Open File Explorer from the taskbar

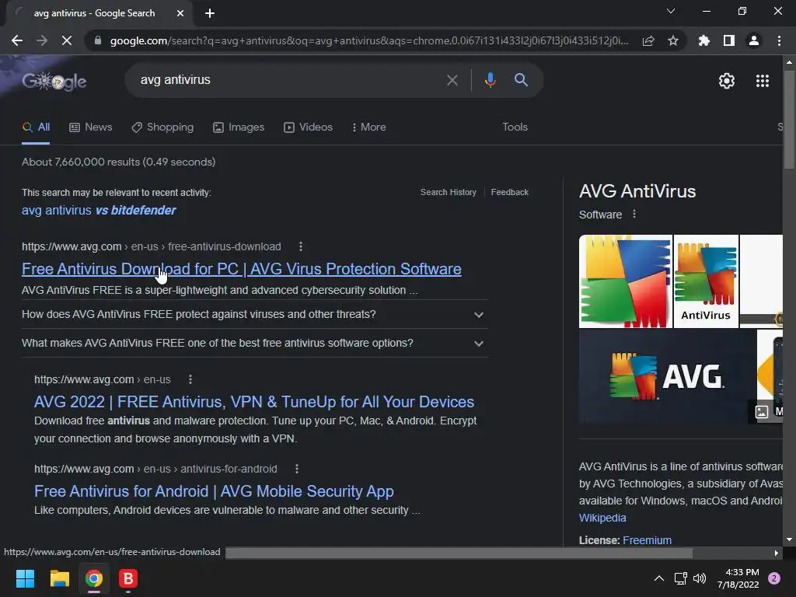click(59, 578)
